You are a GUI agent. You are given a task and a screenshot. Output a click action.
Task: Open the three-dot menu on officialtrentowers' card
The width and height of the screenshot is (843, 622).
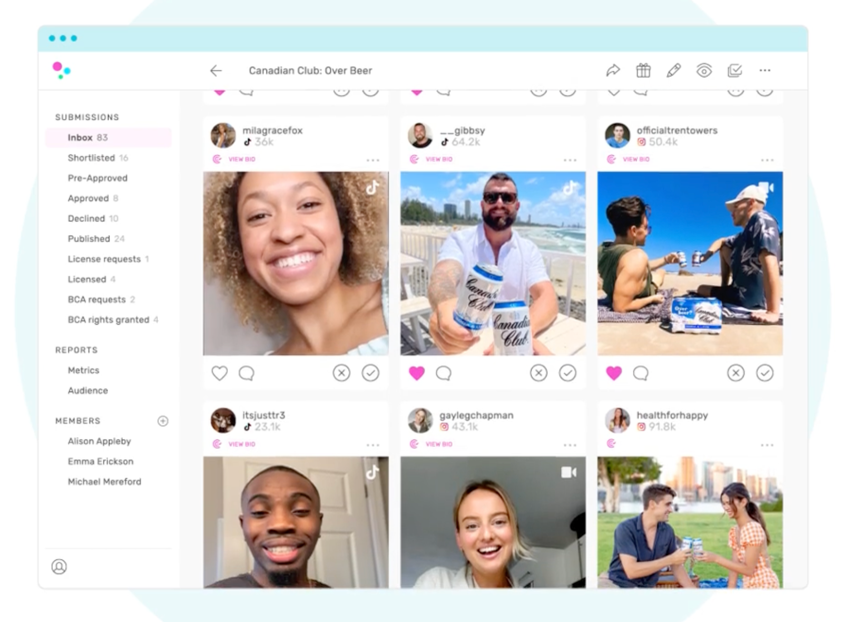(767, 159)
